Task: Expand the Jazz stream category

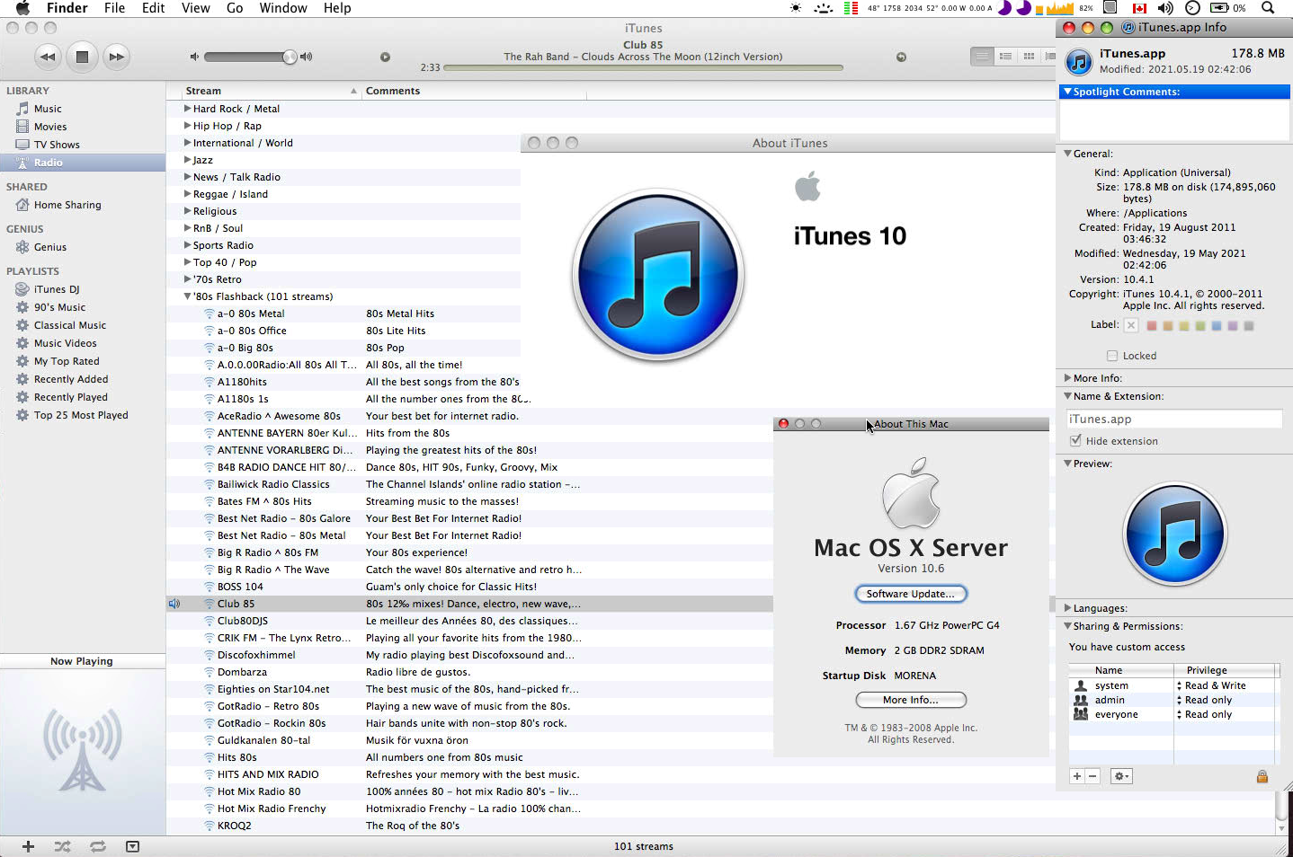Action: point(187,160)
